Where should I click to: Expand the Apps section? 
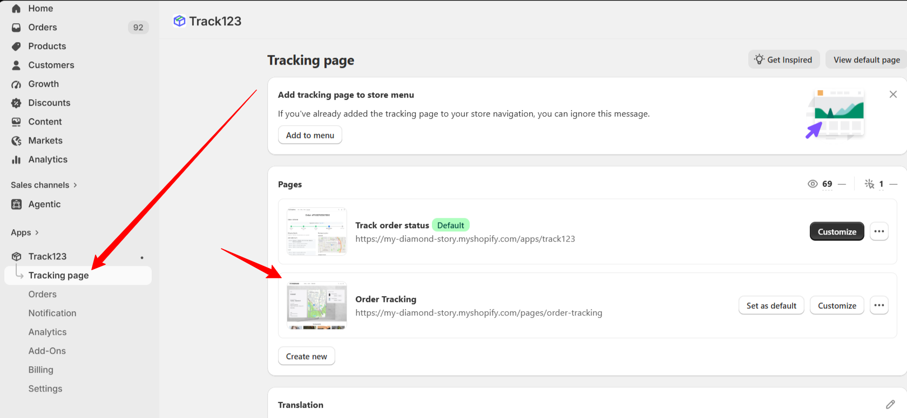pos(25,232)
